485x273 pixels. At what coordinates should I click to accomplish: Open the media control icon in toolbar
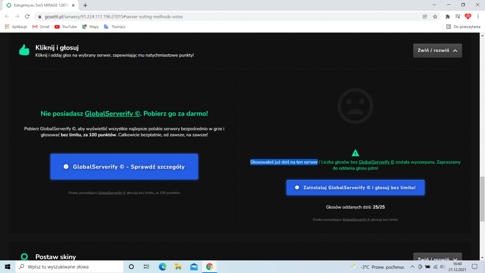click(458, 16)
